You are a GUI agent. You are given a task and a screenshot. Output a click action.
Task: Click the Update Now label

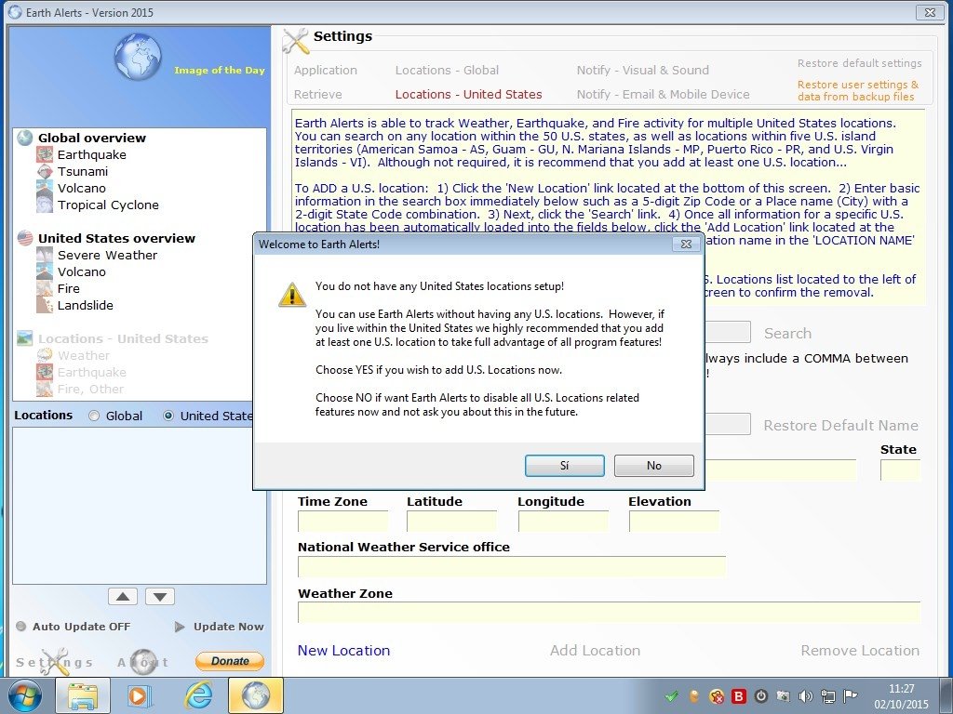point(229,627)
